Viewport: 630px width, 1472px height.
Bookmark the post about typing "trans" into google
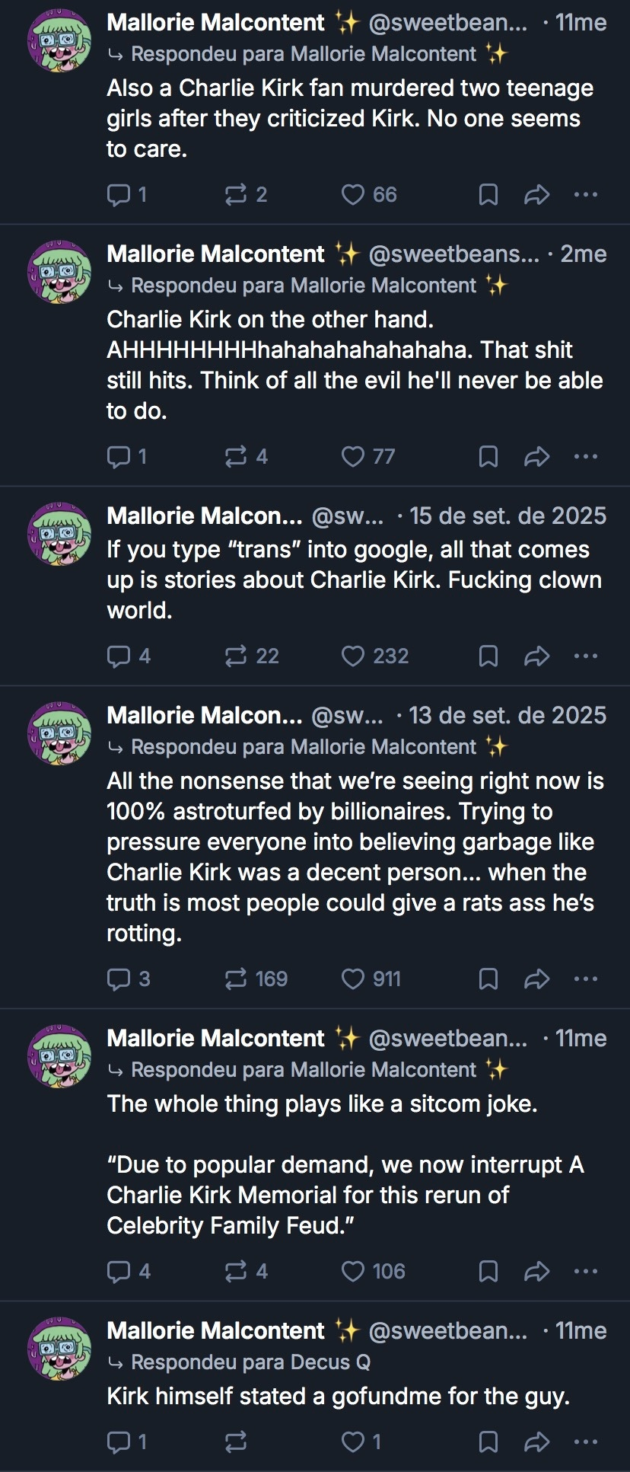[x=488, y=656]
